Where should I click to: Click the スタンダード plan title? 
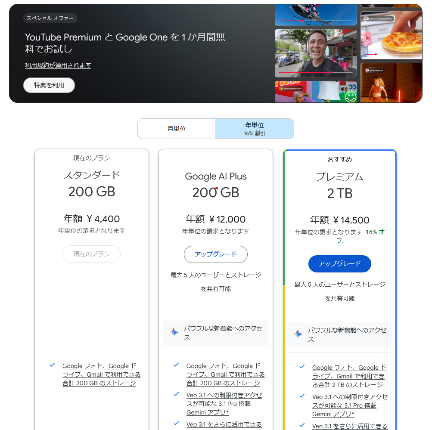[92, 175]
